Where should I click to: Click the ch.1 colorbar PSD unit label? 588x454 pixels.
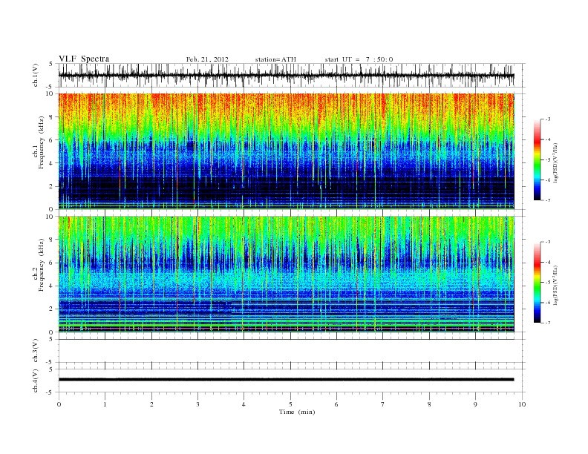[556, 162]
